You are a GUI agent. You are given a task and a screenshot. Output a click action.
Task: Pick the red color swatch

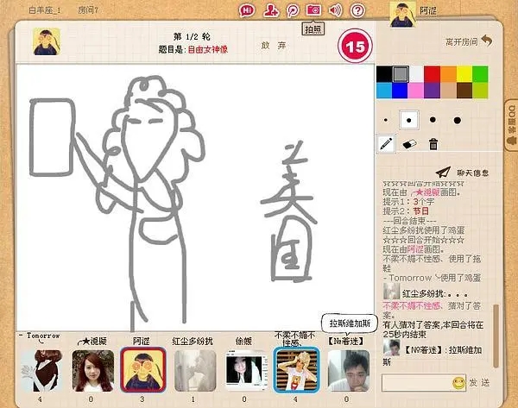pyautogui.click(x=432, y=74)
